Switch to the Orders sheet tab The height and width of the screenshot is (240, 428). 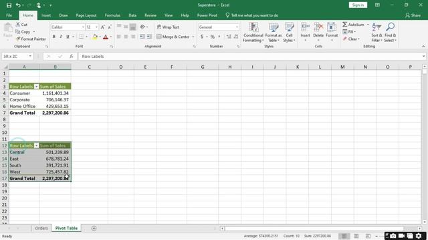tap(41, 228)
